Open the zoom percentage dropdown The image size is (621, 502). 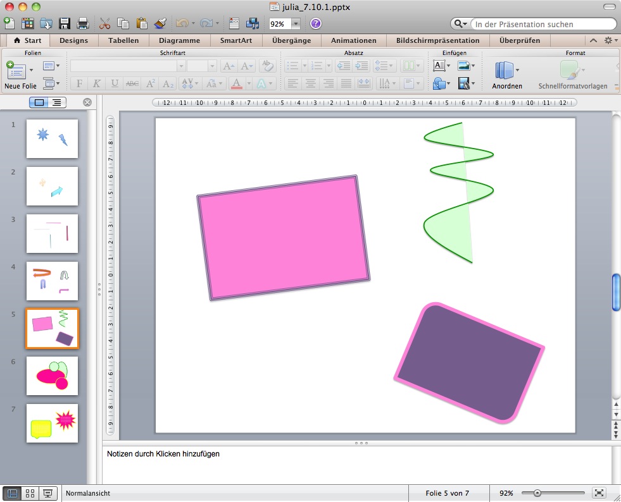click(x=296, y=24)
